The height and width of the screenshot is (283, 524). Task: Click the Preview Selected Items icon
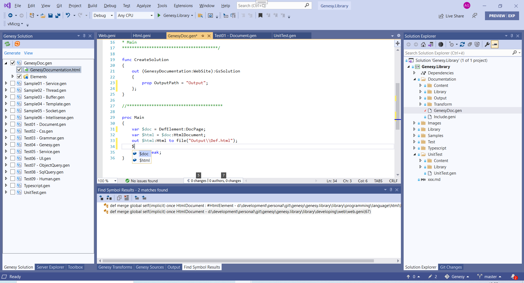495,44
